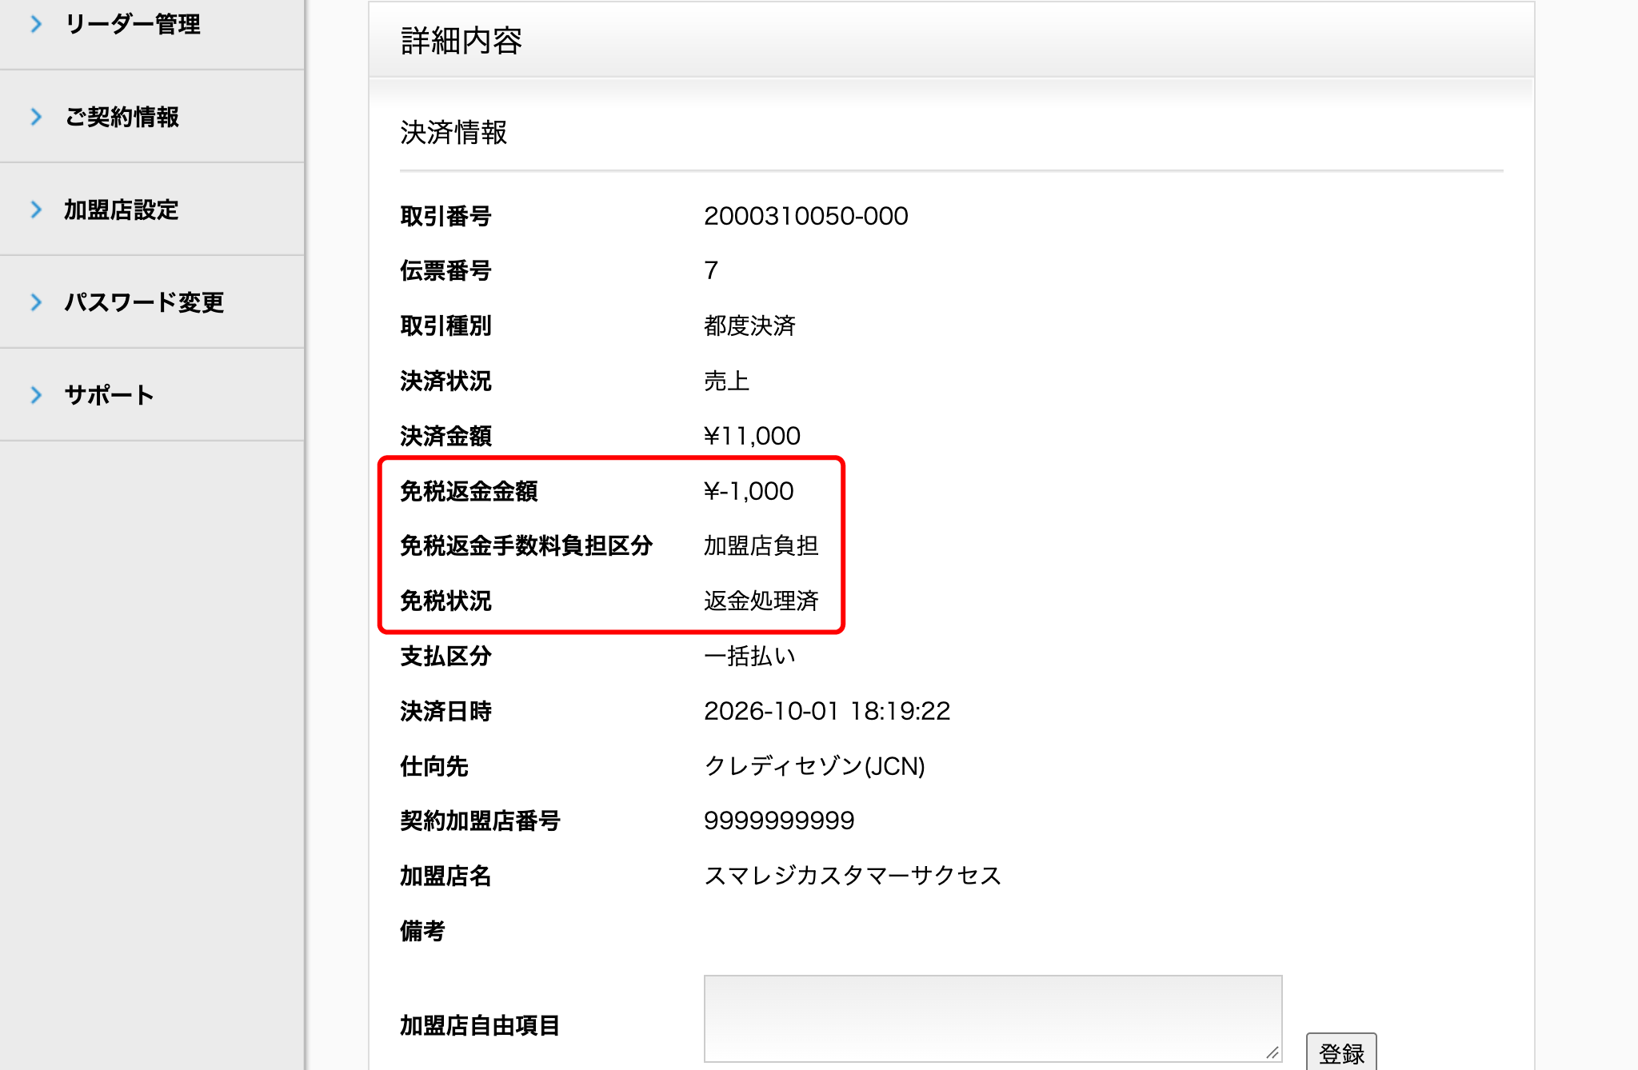Viewport: 1638px width, 1070px height.
Task: Click transaction number 2000310050-000
Action: (x=806, y=216)
